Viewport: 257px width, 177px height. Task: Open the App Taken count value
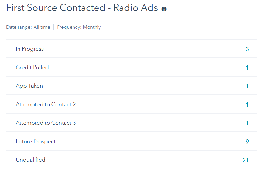tap(247, 86)
